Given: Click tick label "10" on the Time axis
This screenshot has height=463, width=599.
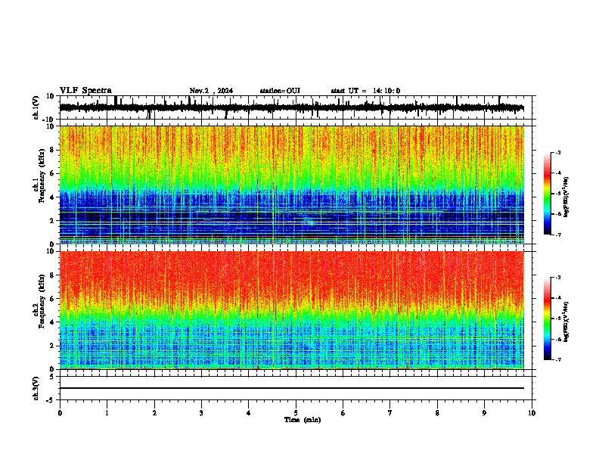Looking at the screenshot, I should [532, 413].
